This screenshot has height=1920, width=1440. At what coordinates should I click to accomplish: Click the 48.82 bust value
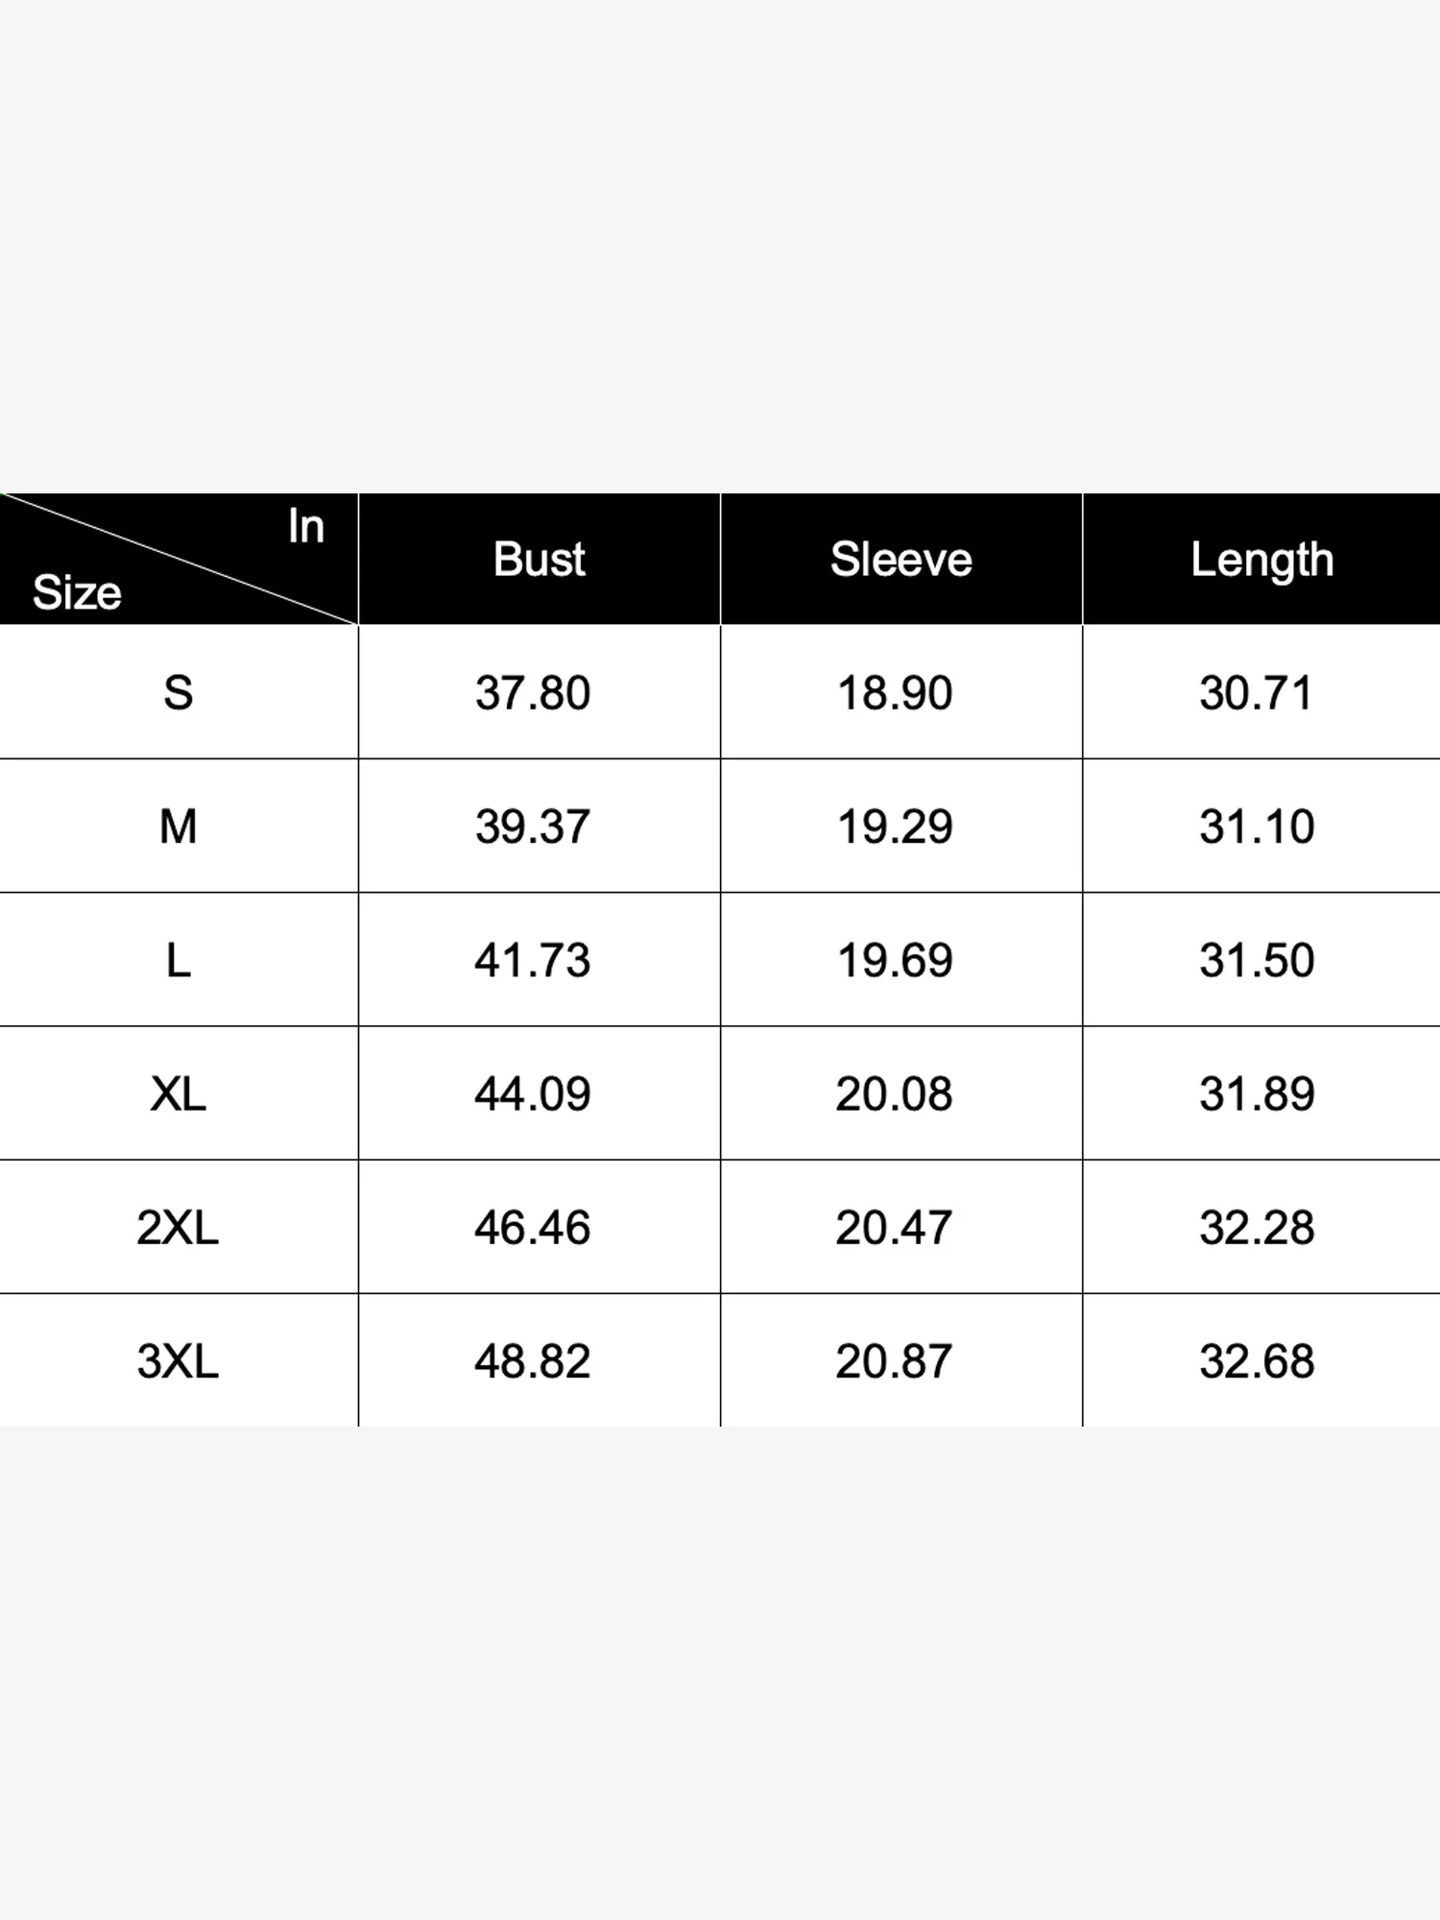tap(533, 1360)
